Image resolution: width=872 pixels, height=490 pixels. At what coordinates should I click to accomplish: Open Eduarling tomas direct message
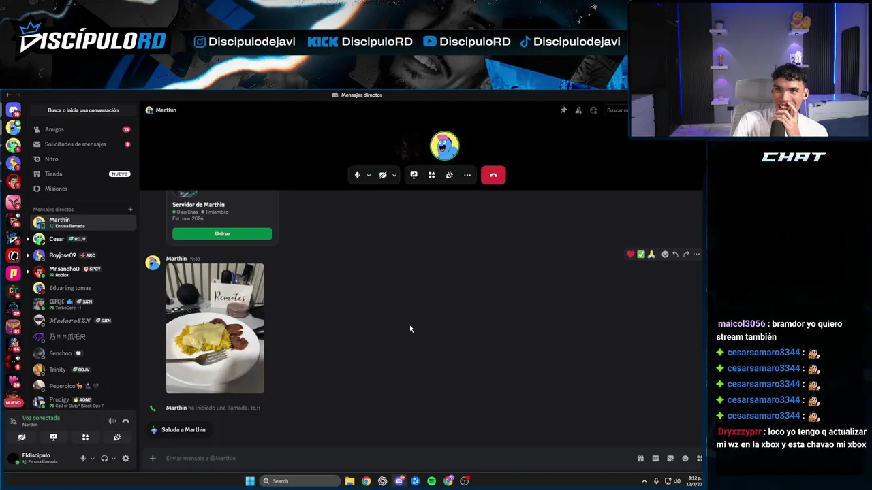click(x=83, y=288)
